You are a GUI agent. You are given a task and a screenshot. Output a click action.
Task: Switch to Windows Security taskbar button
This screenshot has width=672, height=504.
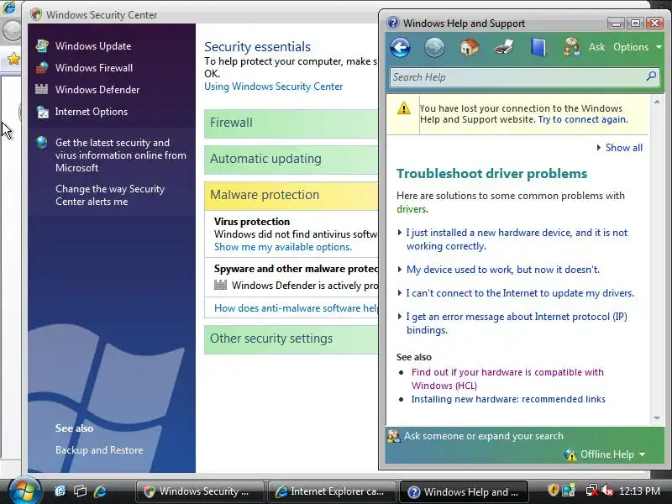coord(200,491)
